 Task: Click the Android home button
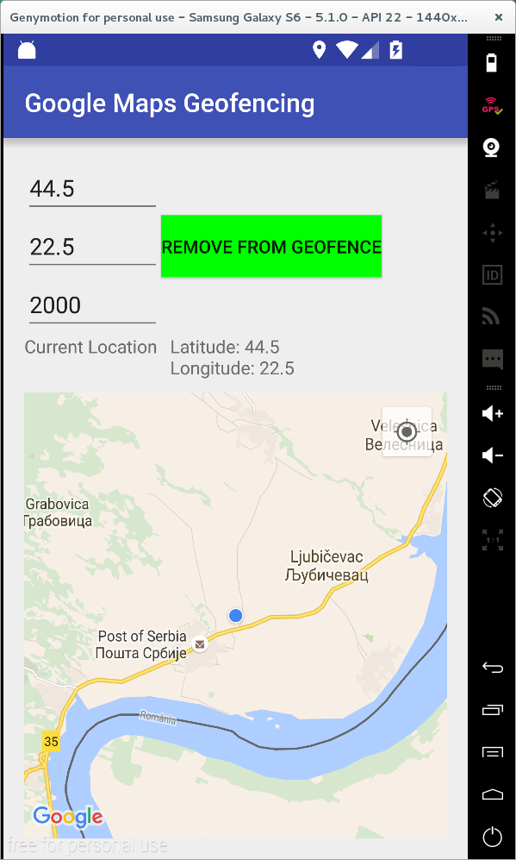pos(492,794)
